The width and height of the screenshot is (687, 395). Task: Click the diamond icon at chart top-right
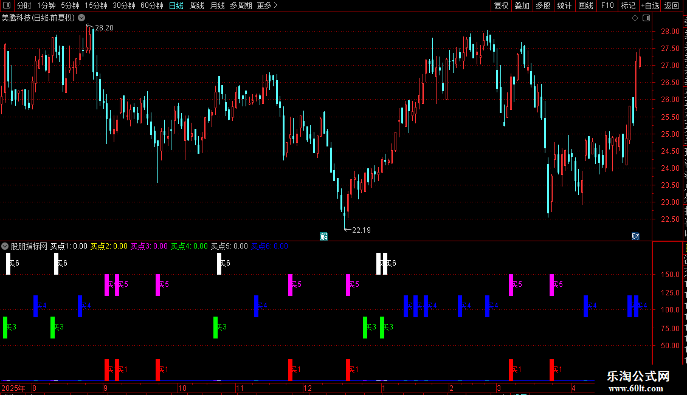635,18
